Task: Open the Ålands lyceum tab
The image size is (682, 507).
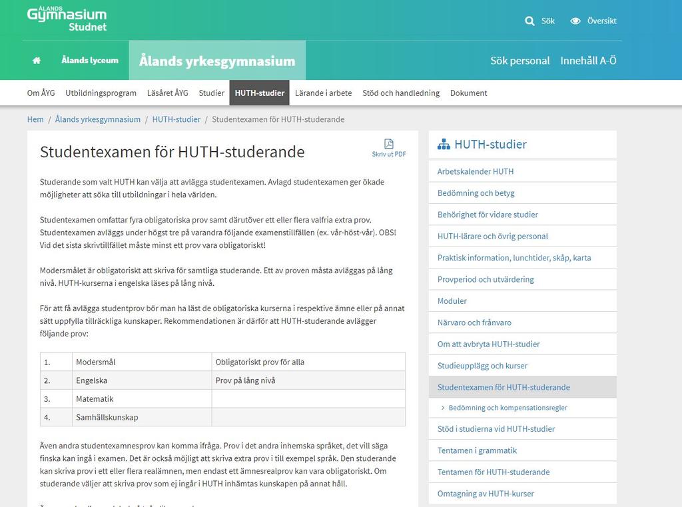Action: [90, 61]
